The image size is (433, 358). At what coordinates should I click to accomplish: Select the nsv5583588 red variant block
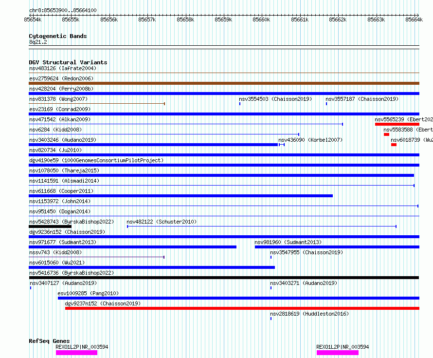387,134
